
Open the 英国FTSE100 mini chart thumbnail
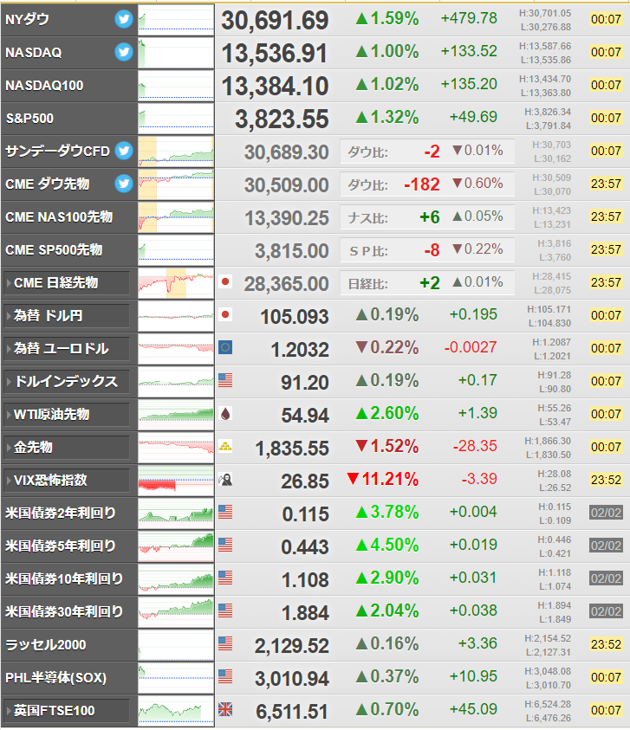(x=176, y=711)
